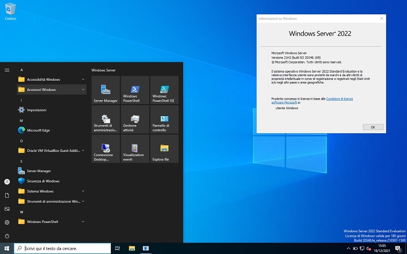
Task: Open the Server Manager tile
Action: 106,90
